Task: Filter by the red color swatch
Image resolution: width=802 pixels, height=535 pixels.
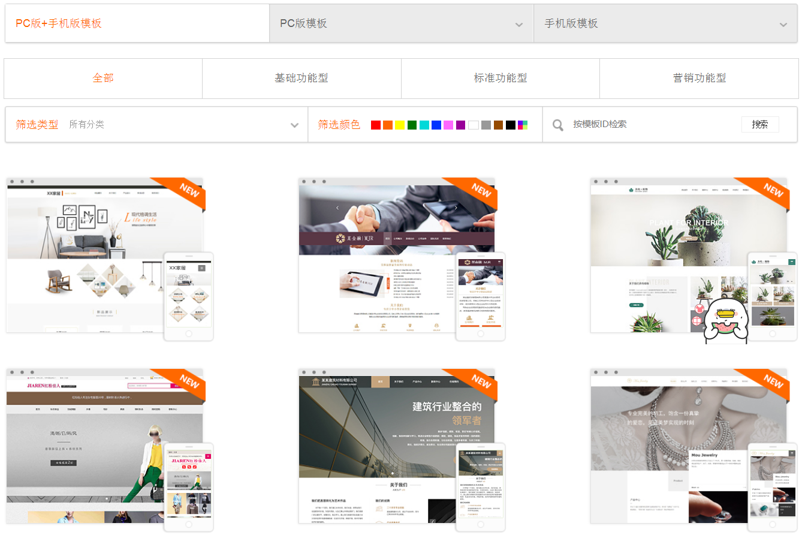Action: click(x=376, y=125)
